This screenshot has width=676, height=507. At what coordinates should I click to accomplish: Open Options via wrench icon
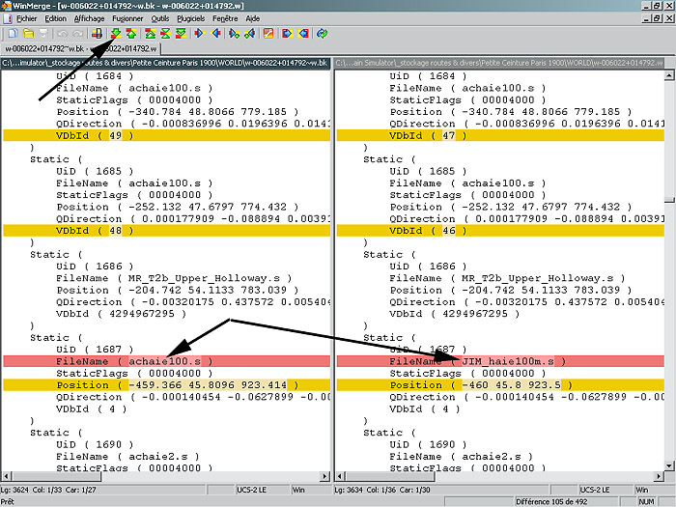coord(268,33)
